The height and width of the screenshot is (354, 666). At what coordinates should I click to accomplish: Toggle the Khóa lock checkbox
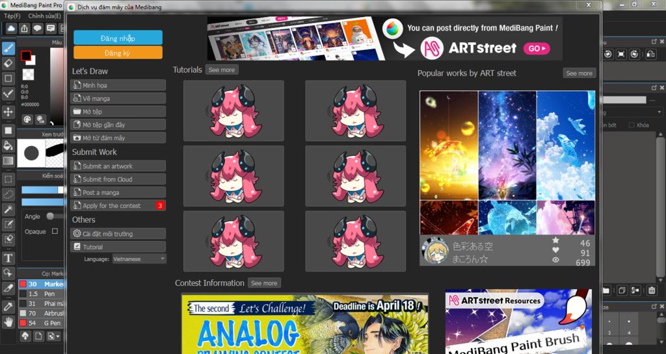click(x=631, y=125)
